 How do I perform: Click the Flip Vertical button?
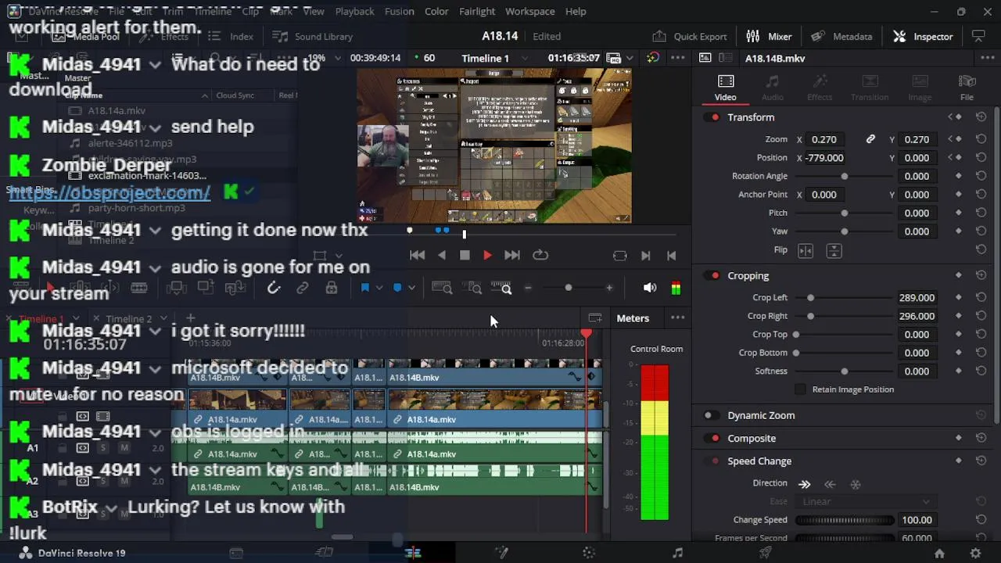click(834, 250)
